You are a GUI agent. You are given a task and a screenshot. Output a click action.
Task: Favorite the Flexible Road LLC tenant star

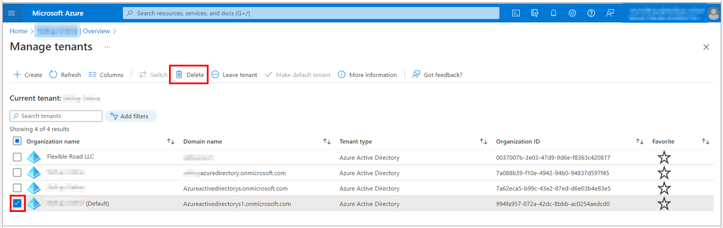(663, 158)
